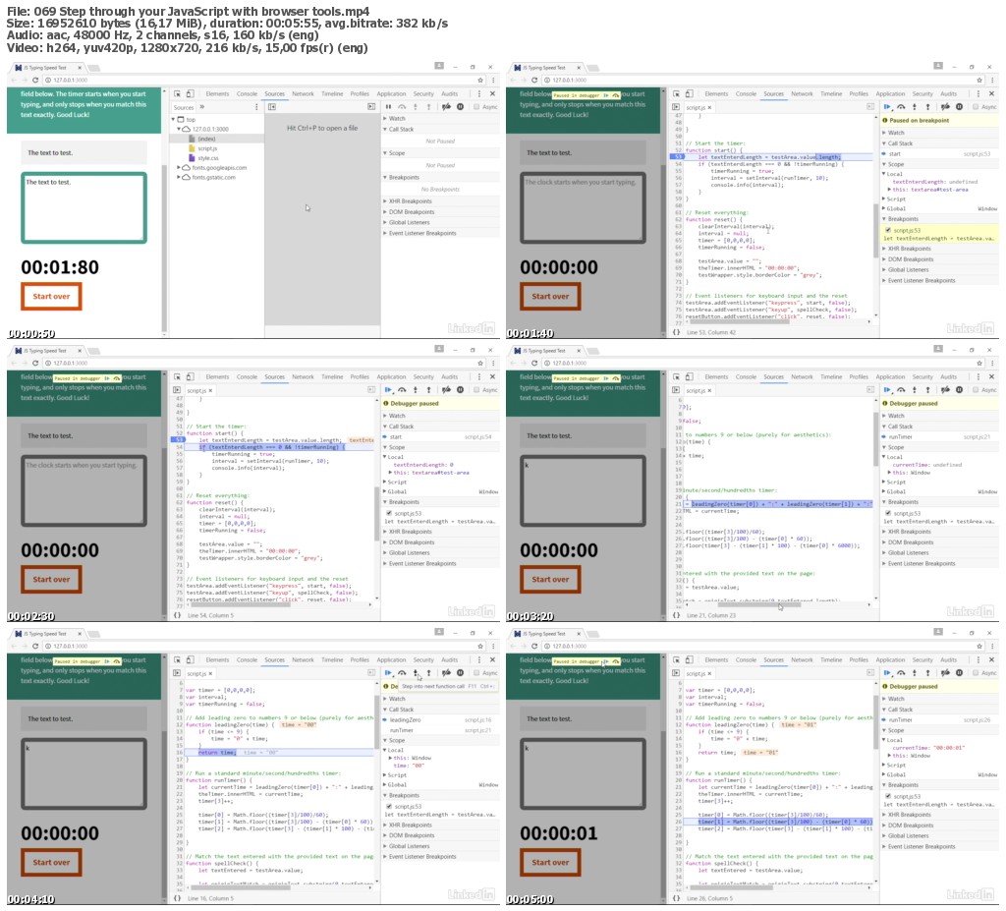Chrome menu dots in 00:05:00 frame

pyautogui.click(x=992, y=646)
